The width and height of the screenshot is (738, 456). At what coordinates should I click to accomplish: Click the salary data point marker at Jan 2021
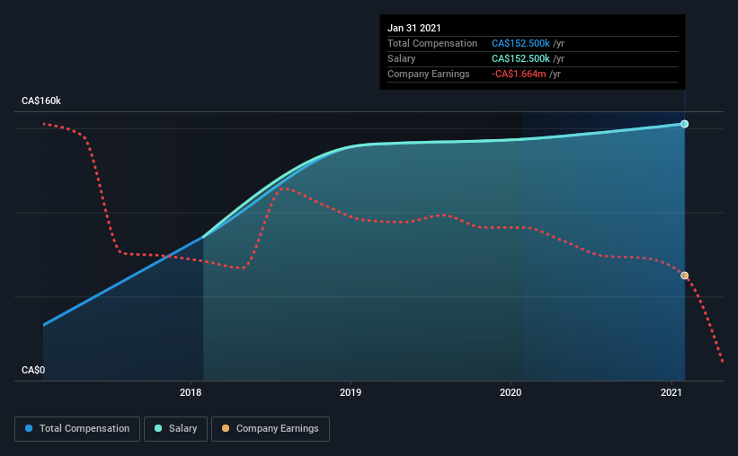pyautogui.click(x=684, y=124)
